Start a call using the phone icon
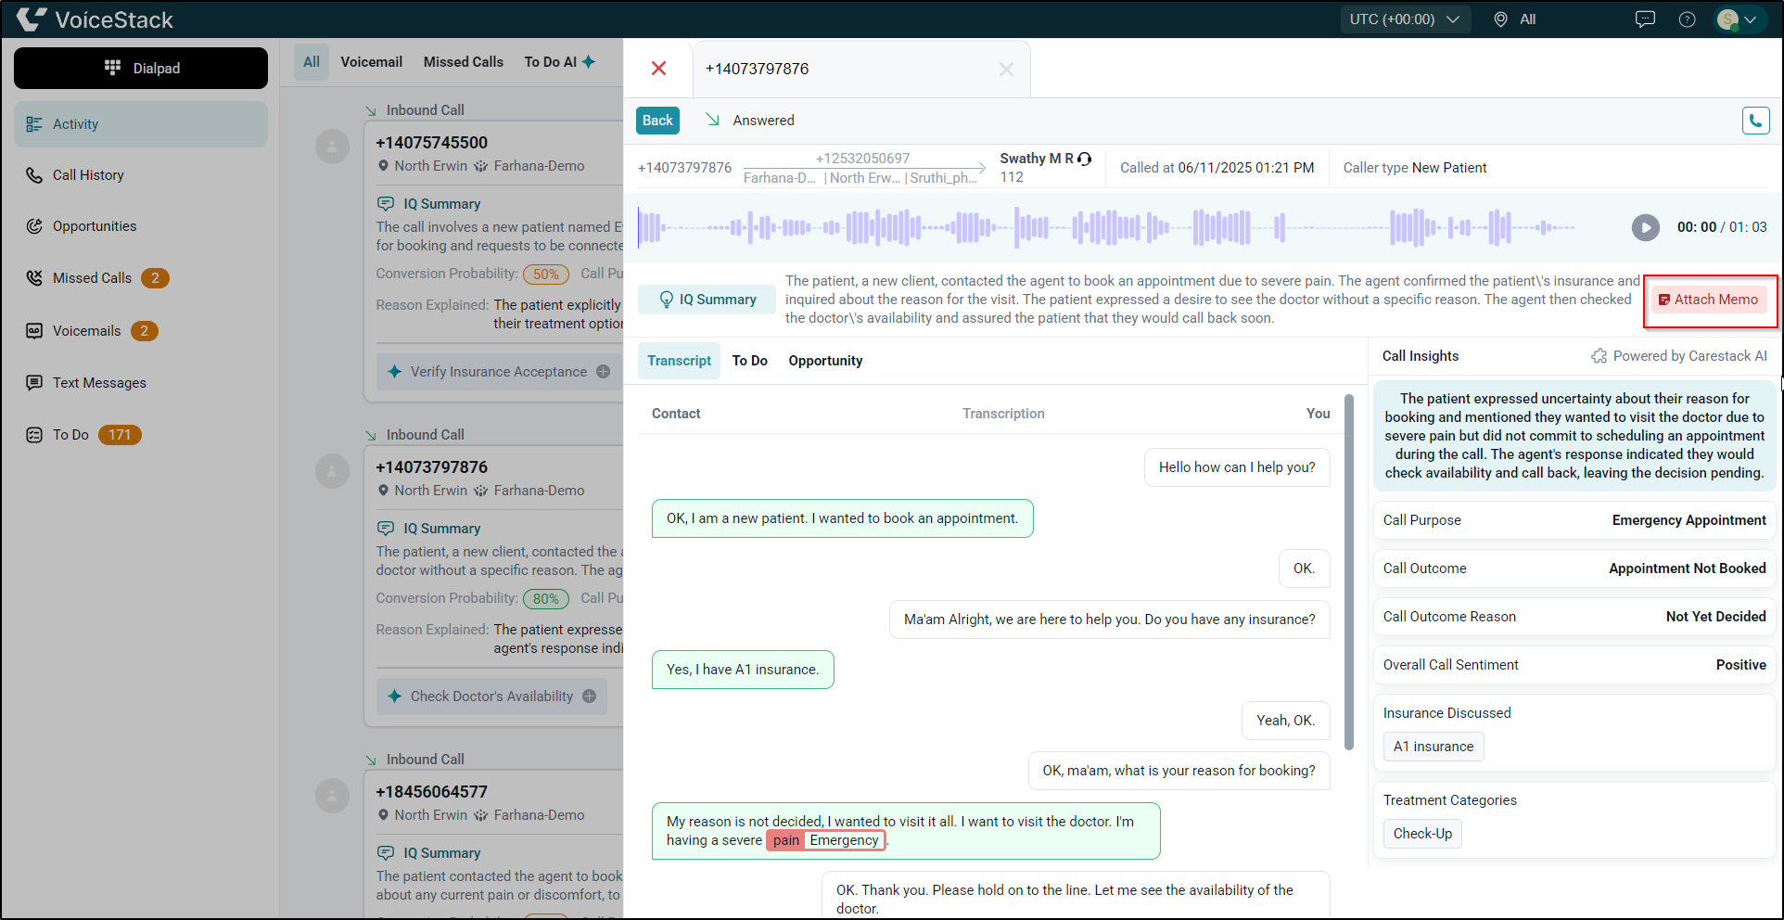The height and width of the screenshot is (920, 1784). click(x=1755, y=120)
